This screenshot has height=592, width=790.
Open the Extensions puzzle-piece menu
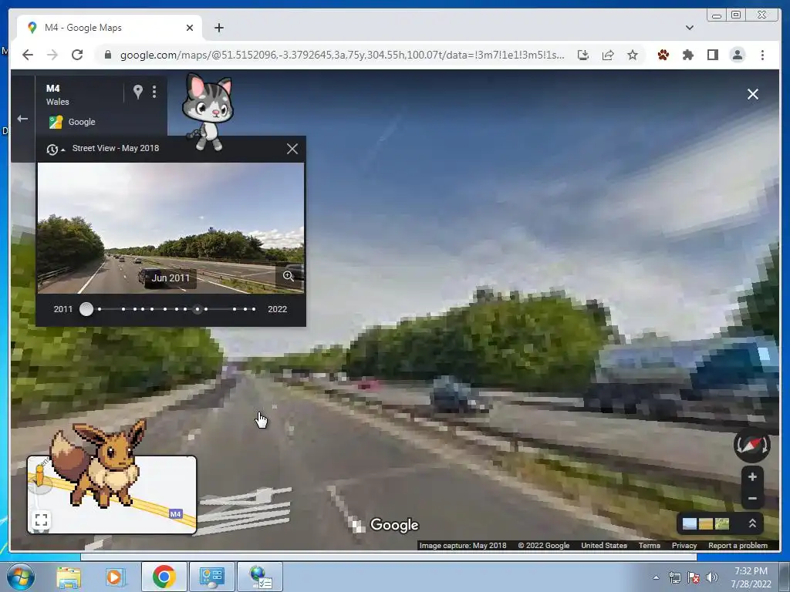[687, 55]
